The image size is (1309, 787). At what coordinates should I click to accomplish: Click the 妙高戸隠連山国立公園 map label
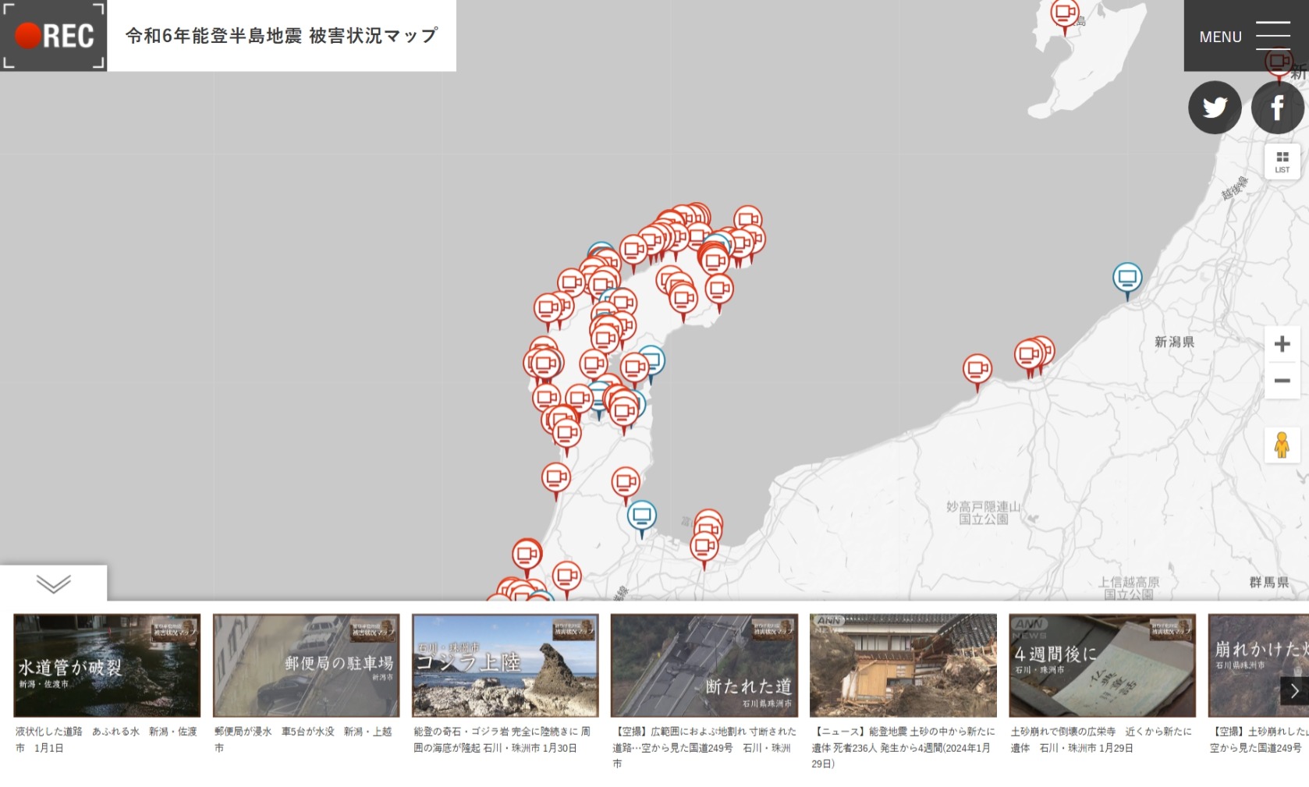(984, 512)
